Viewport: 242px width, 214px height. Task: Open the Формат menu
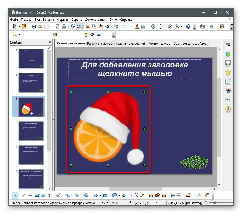(63, 20)
